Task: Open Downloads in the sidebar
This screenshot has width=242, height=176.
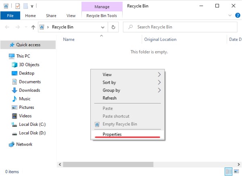Action: 29,90
